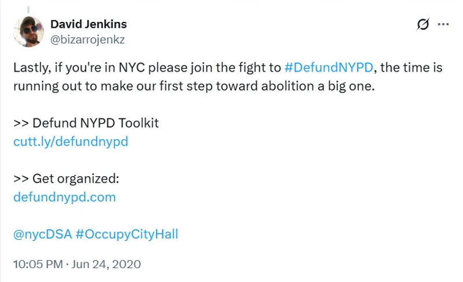Image resolution: width=463 pixels, height=282 pixels.
Task: Click the slashed-circle Grok icon
Action: pos(423,24)
